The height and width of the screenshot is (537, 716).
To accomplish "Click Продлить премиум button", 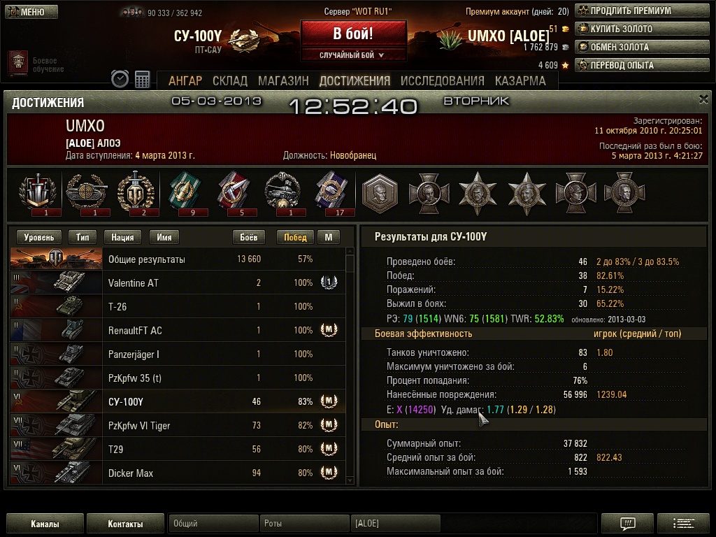I will click(x=642, y=10).
